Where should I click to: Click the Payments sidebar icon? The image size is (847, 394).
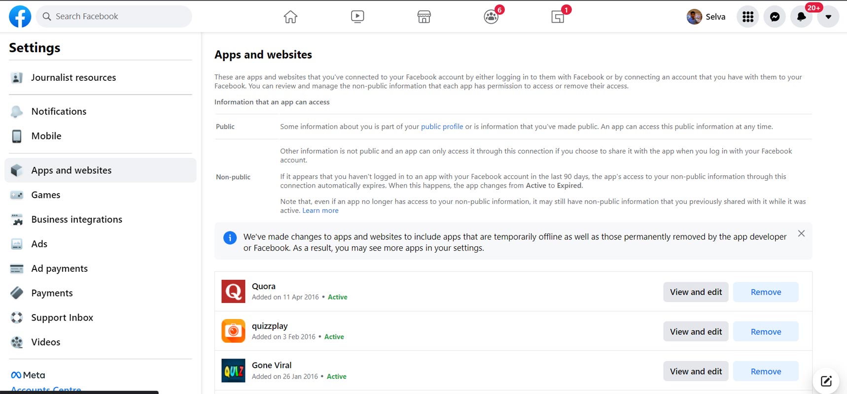(17, 293)
